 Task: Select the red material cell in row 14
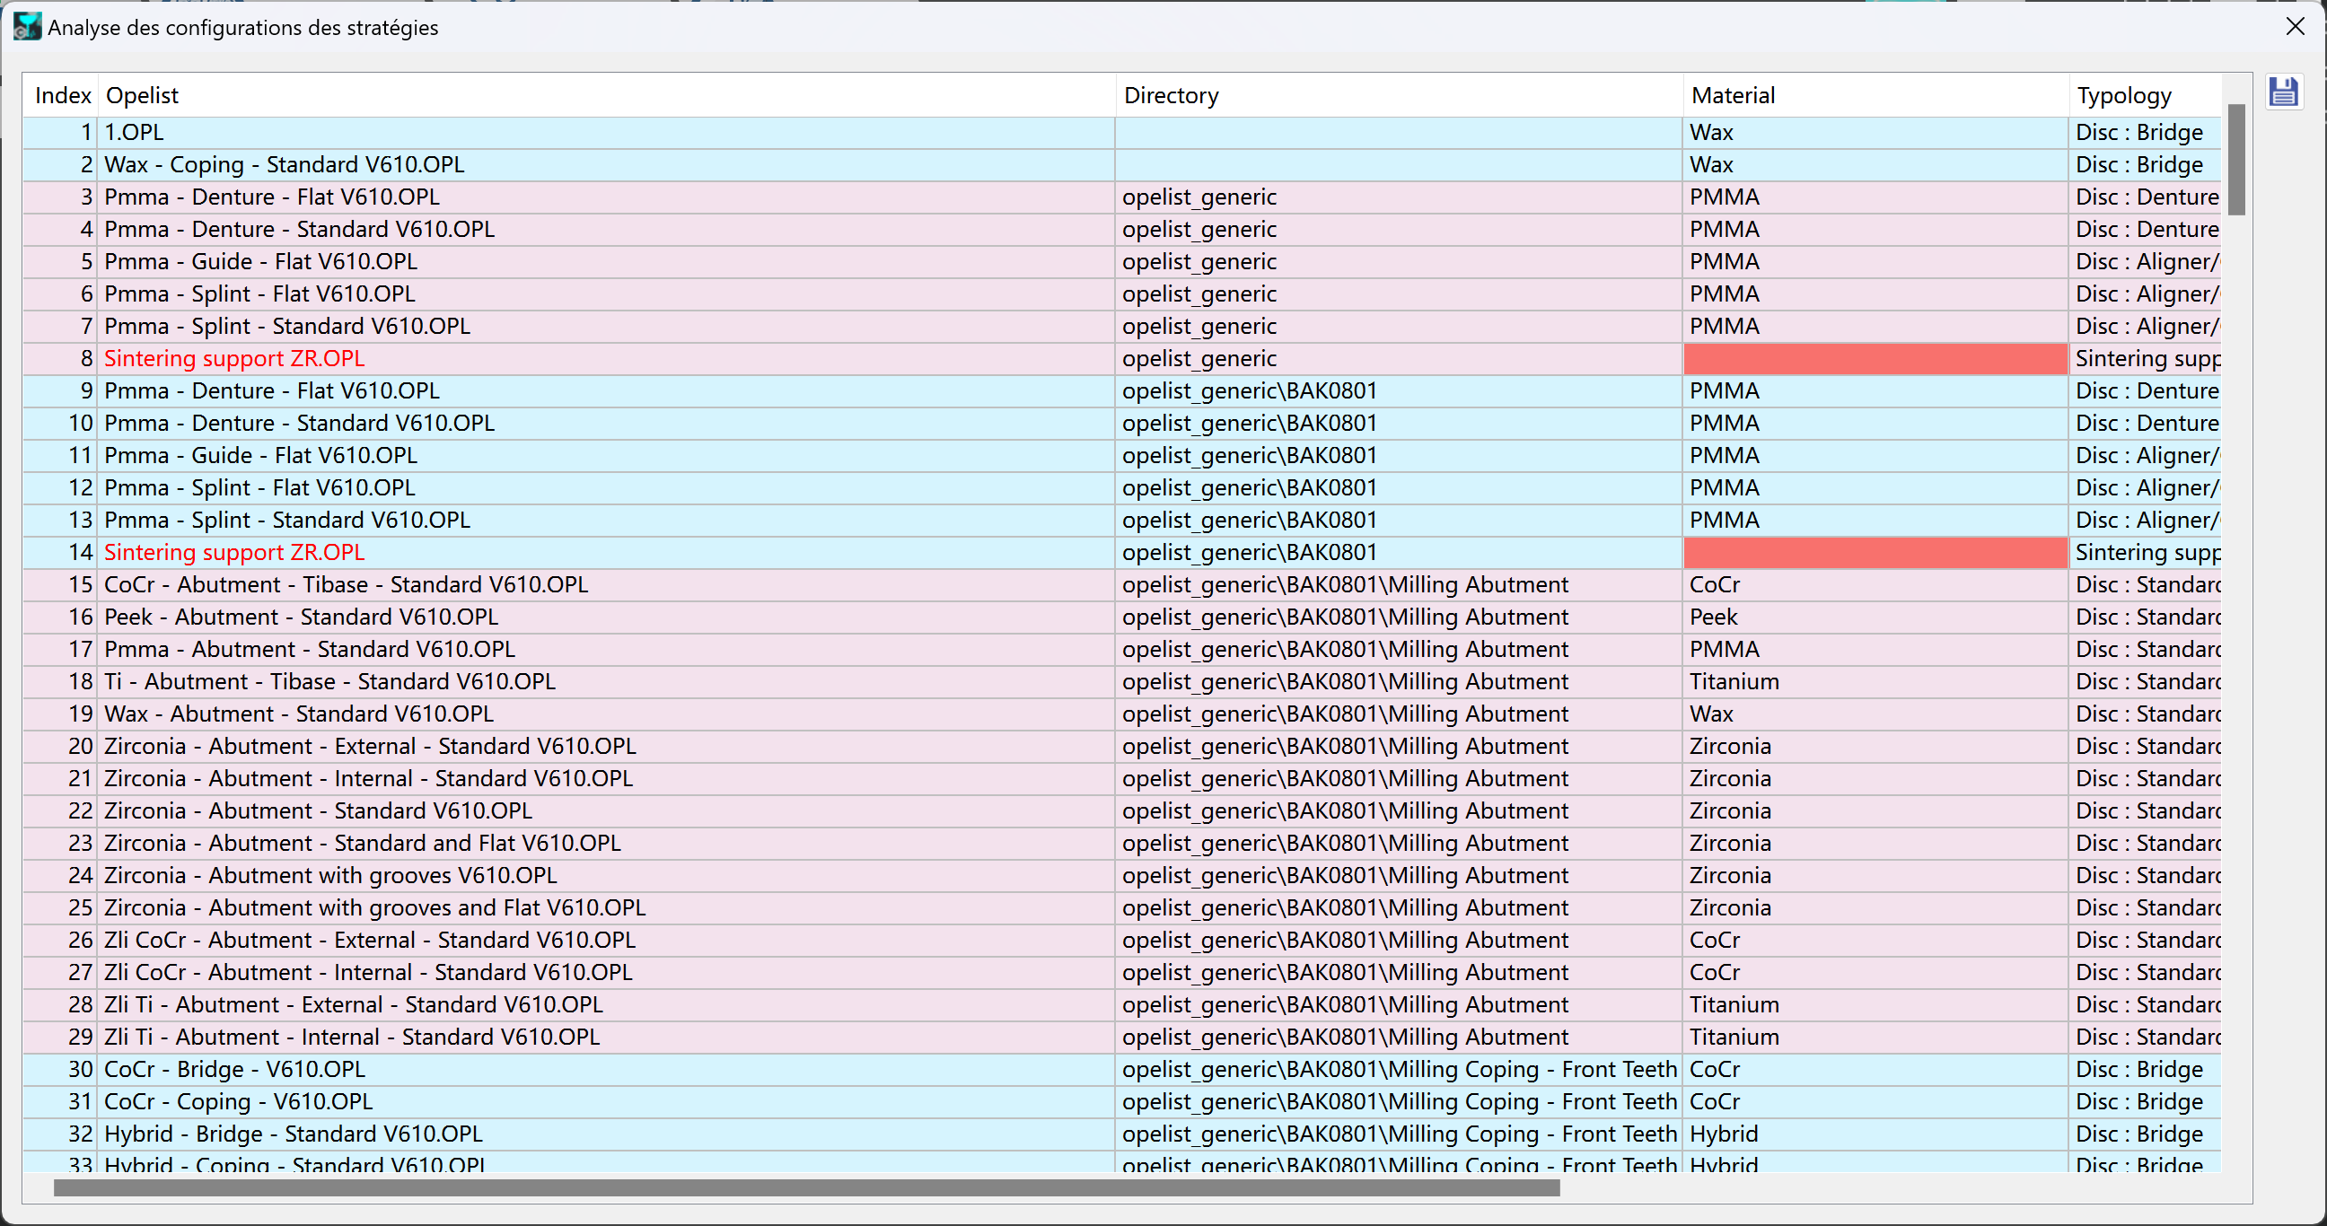1875,553
